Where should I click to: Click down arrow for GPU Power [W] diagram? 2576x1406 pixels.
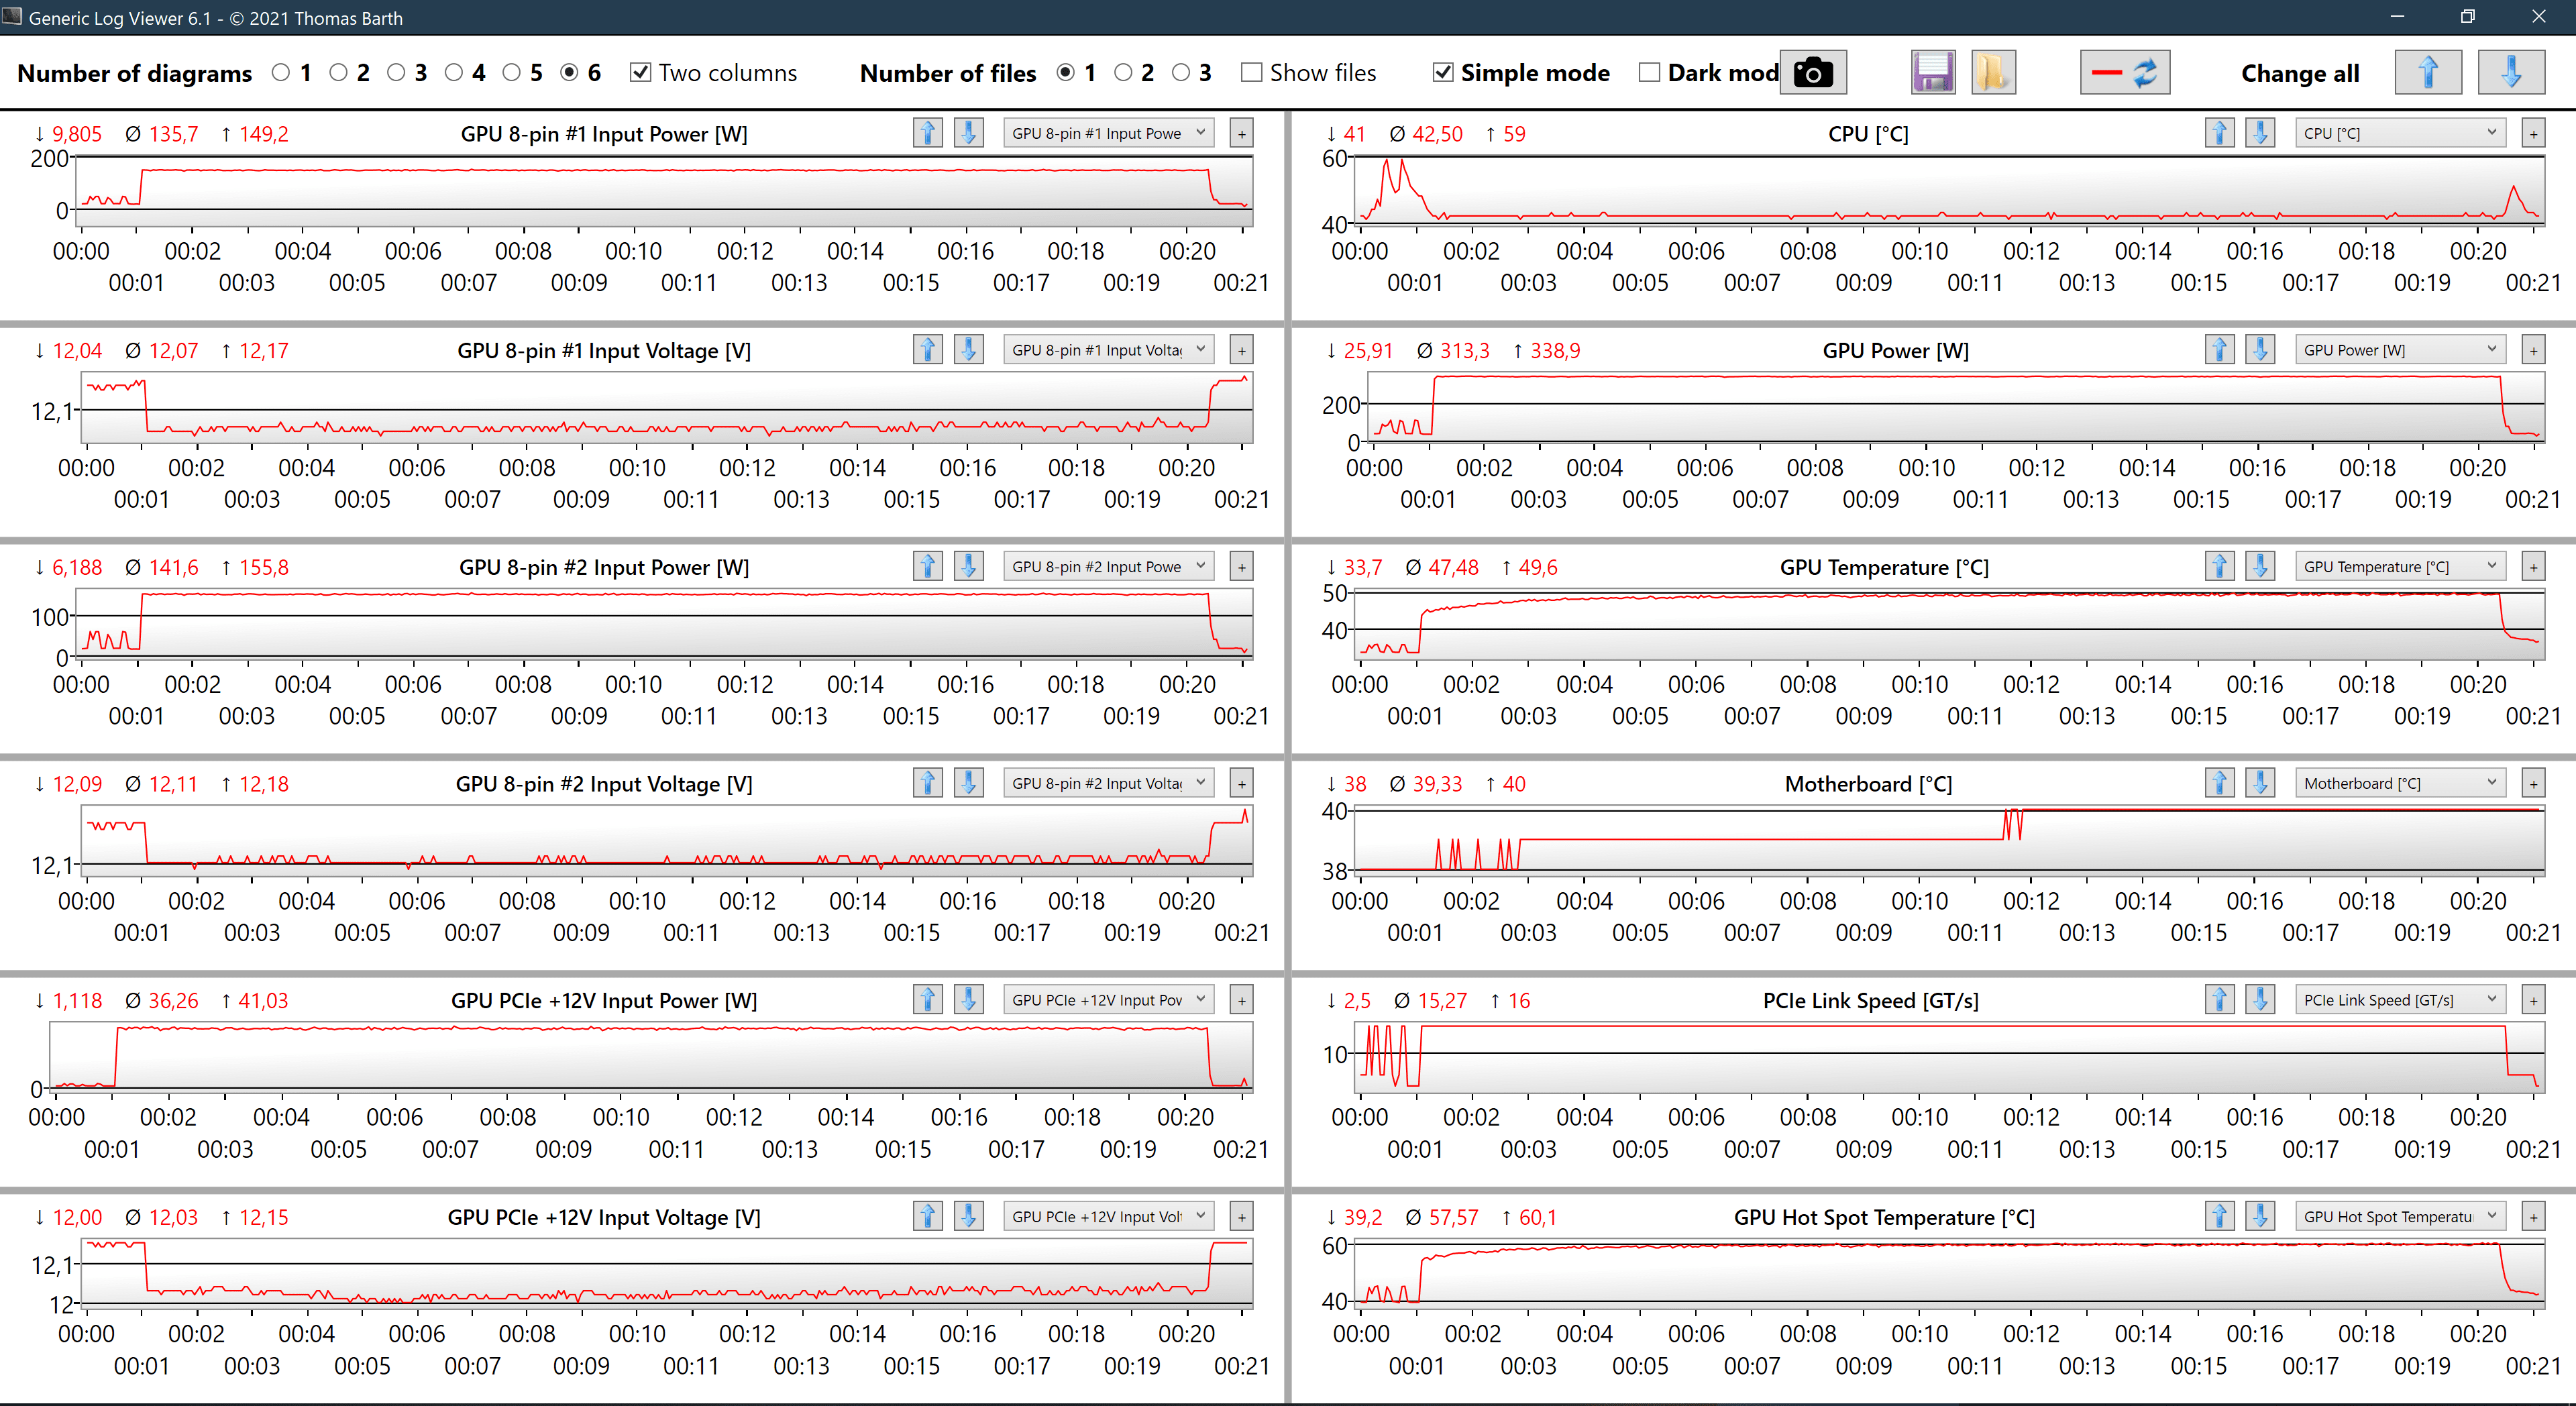[x=2260, y=350]
